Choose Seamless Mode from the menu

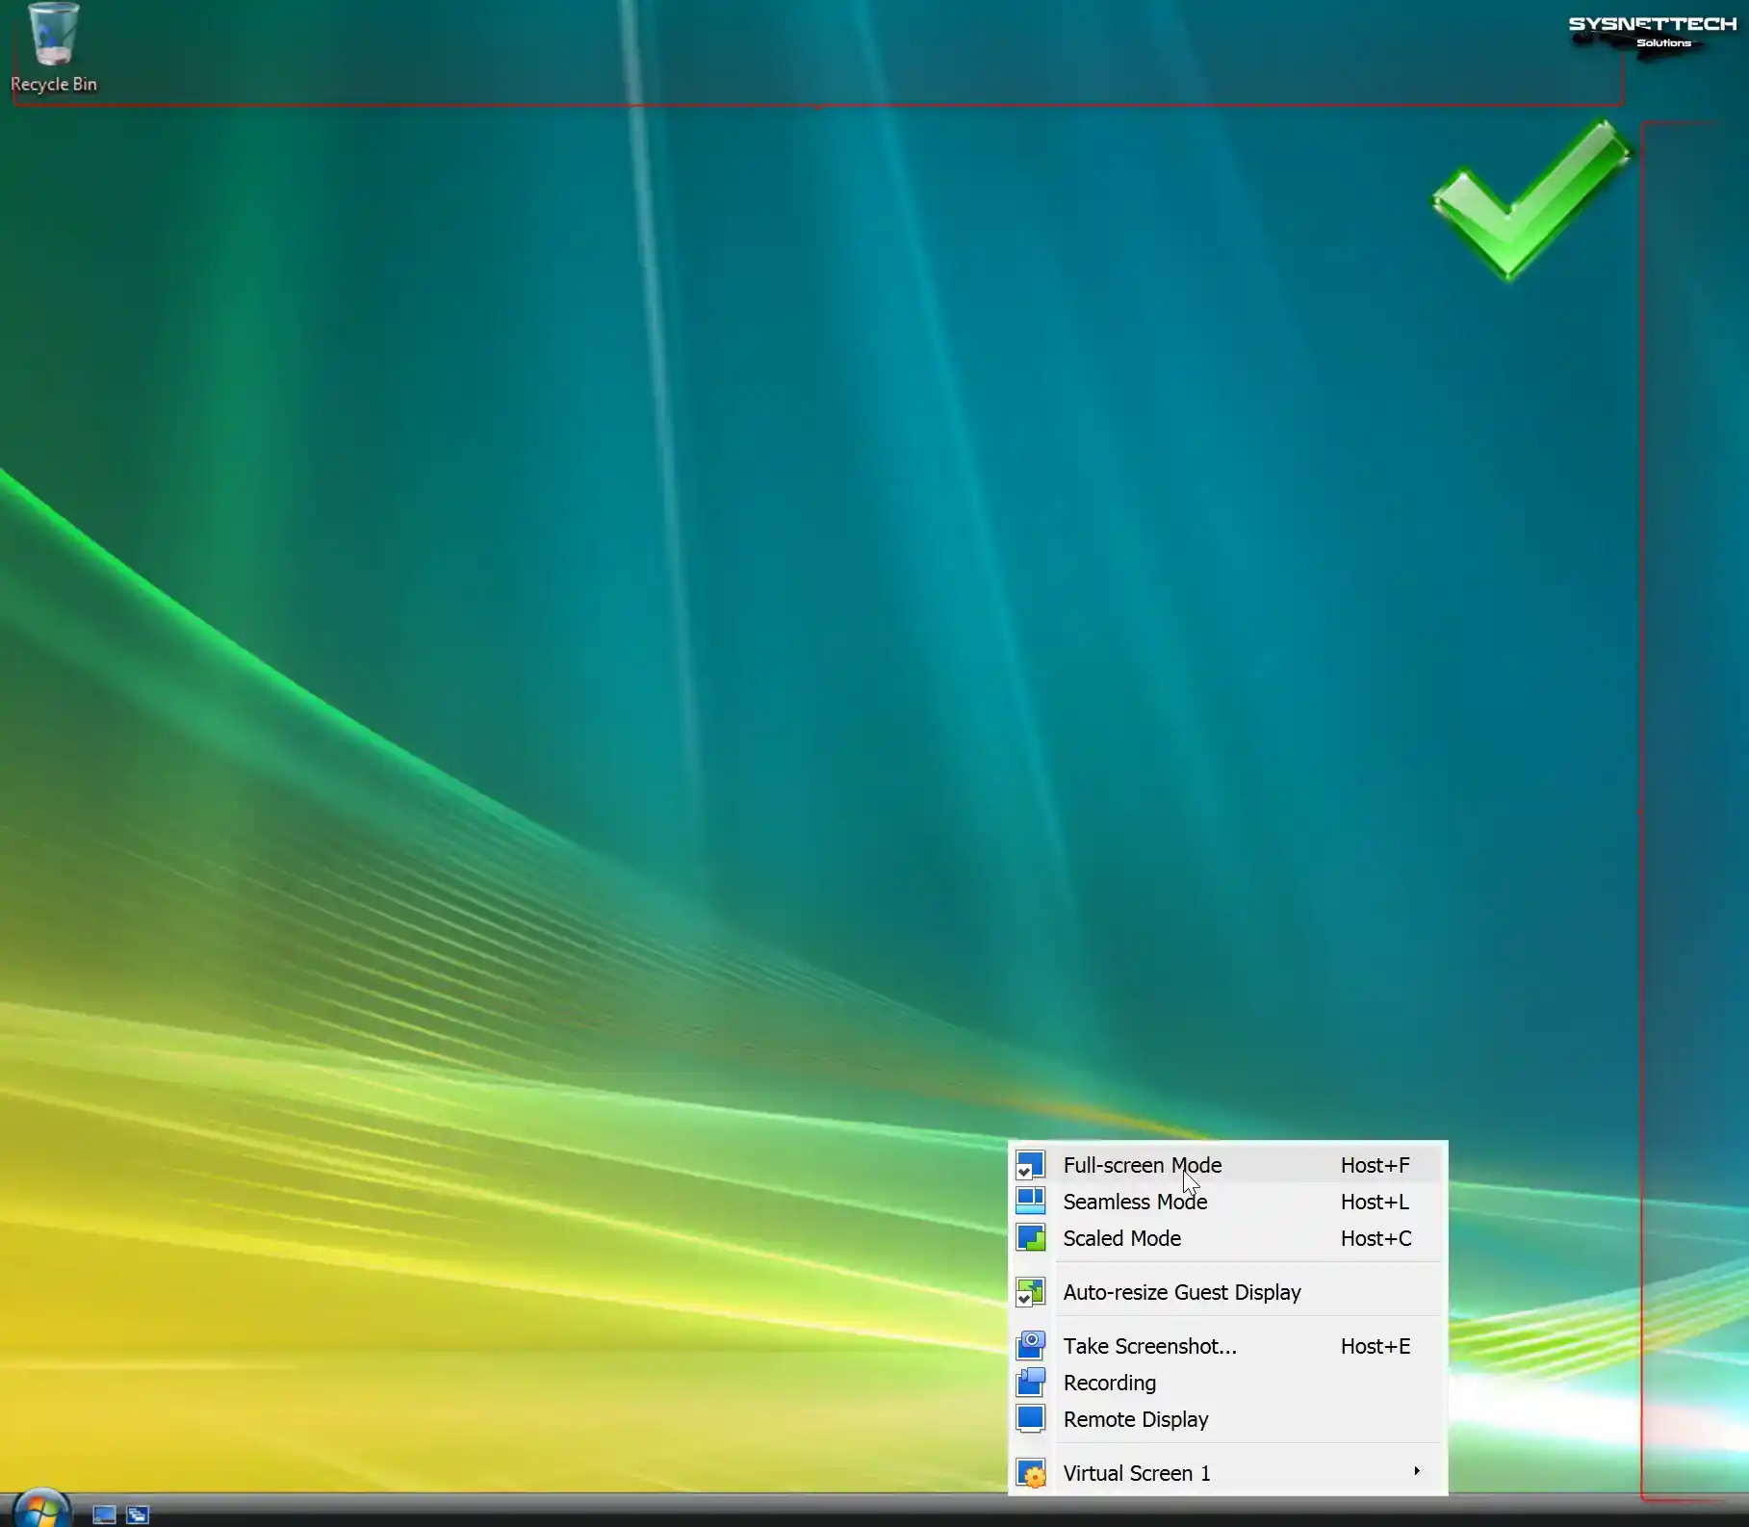pyautogui.click(x=1227, y=1202)
